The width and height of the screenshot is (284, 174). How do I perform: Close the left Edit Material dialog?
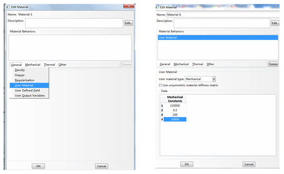pyautogui.click(x=129, y=6)
